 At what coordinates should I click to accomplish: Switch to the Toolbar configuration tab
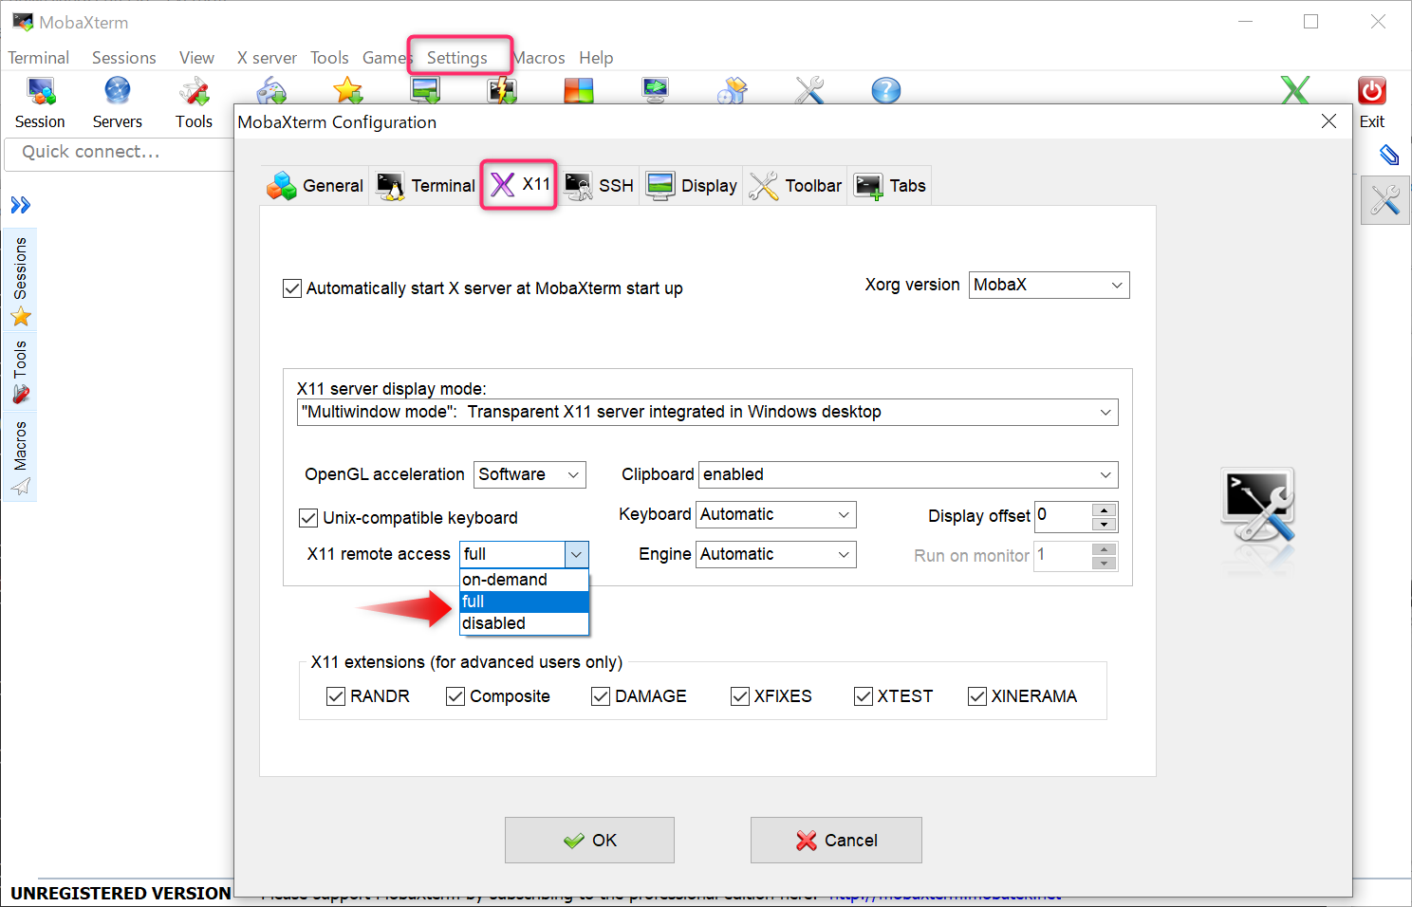(795, 186)
